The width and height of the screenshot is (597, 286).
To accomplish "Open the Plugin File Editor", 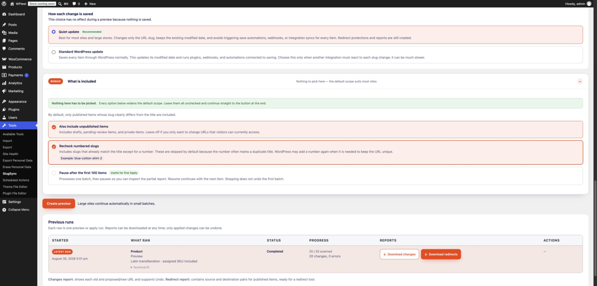I will (14, 193).
